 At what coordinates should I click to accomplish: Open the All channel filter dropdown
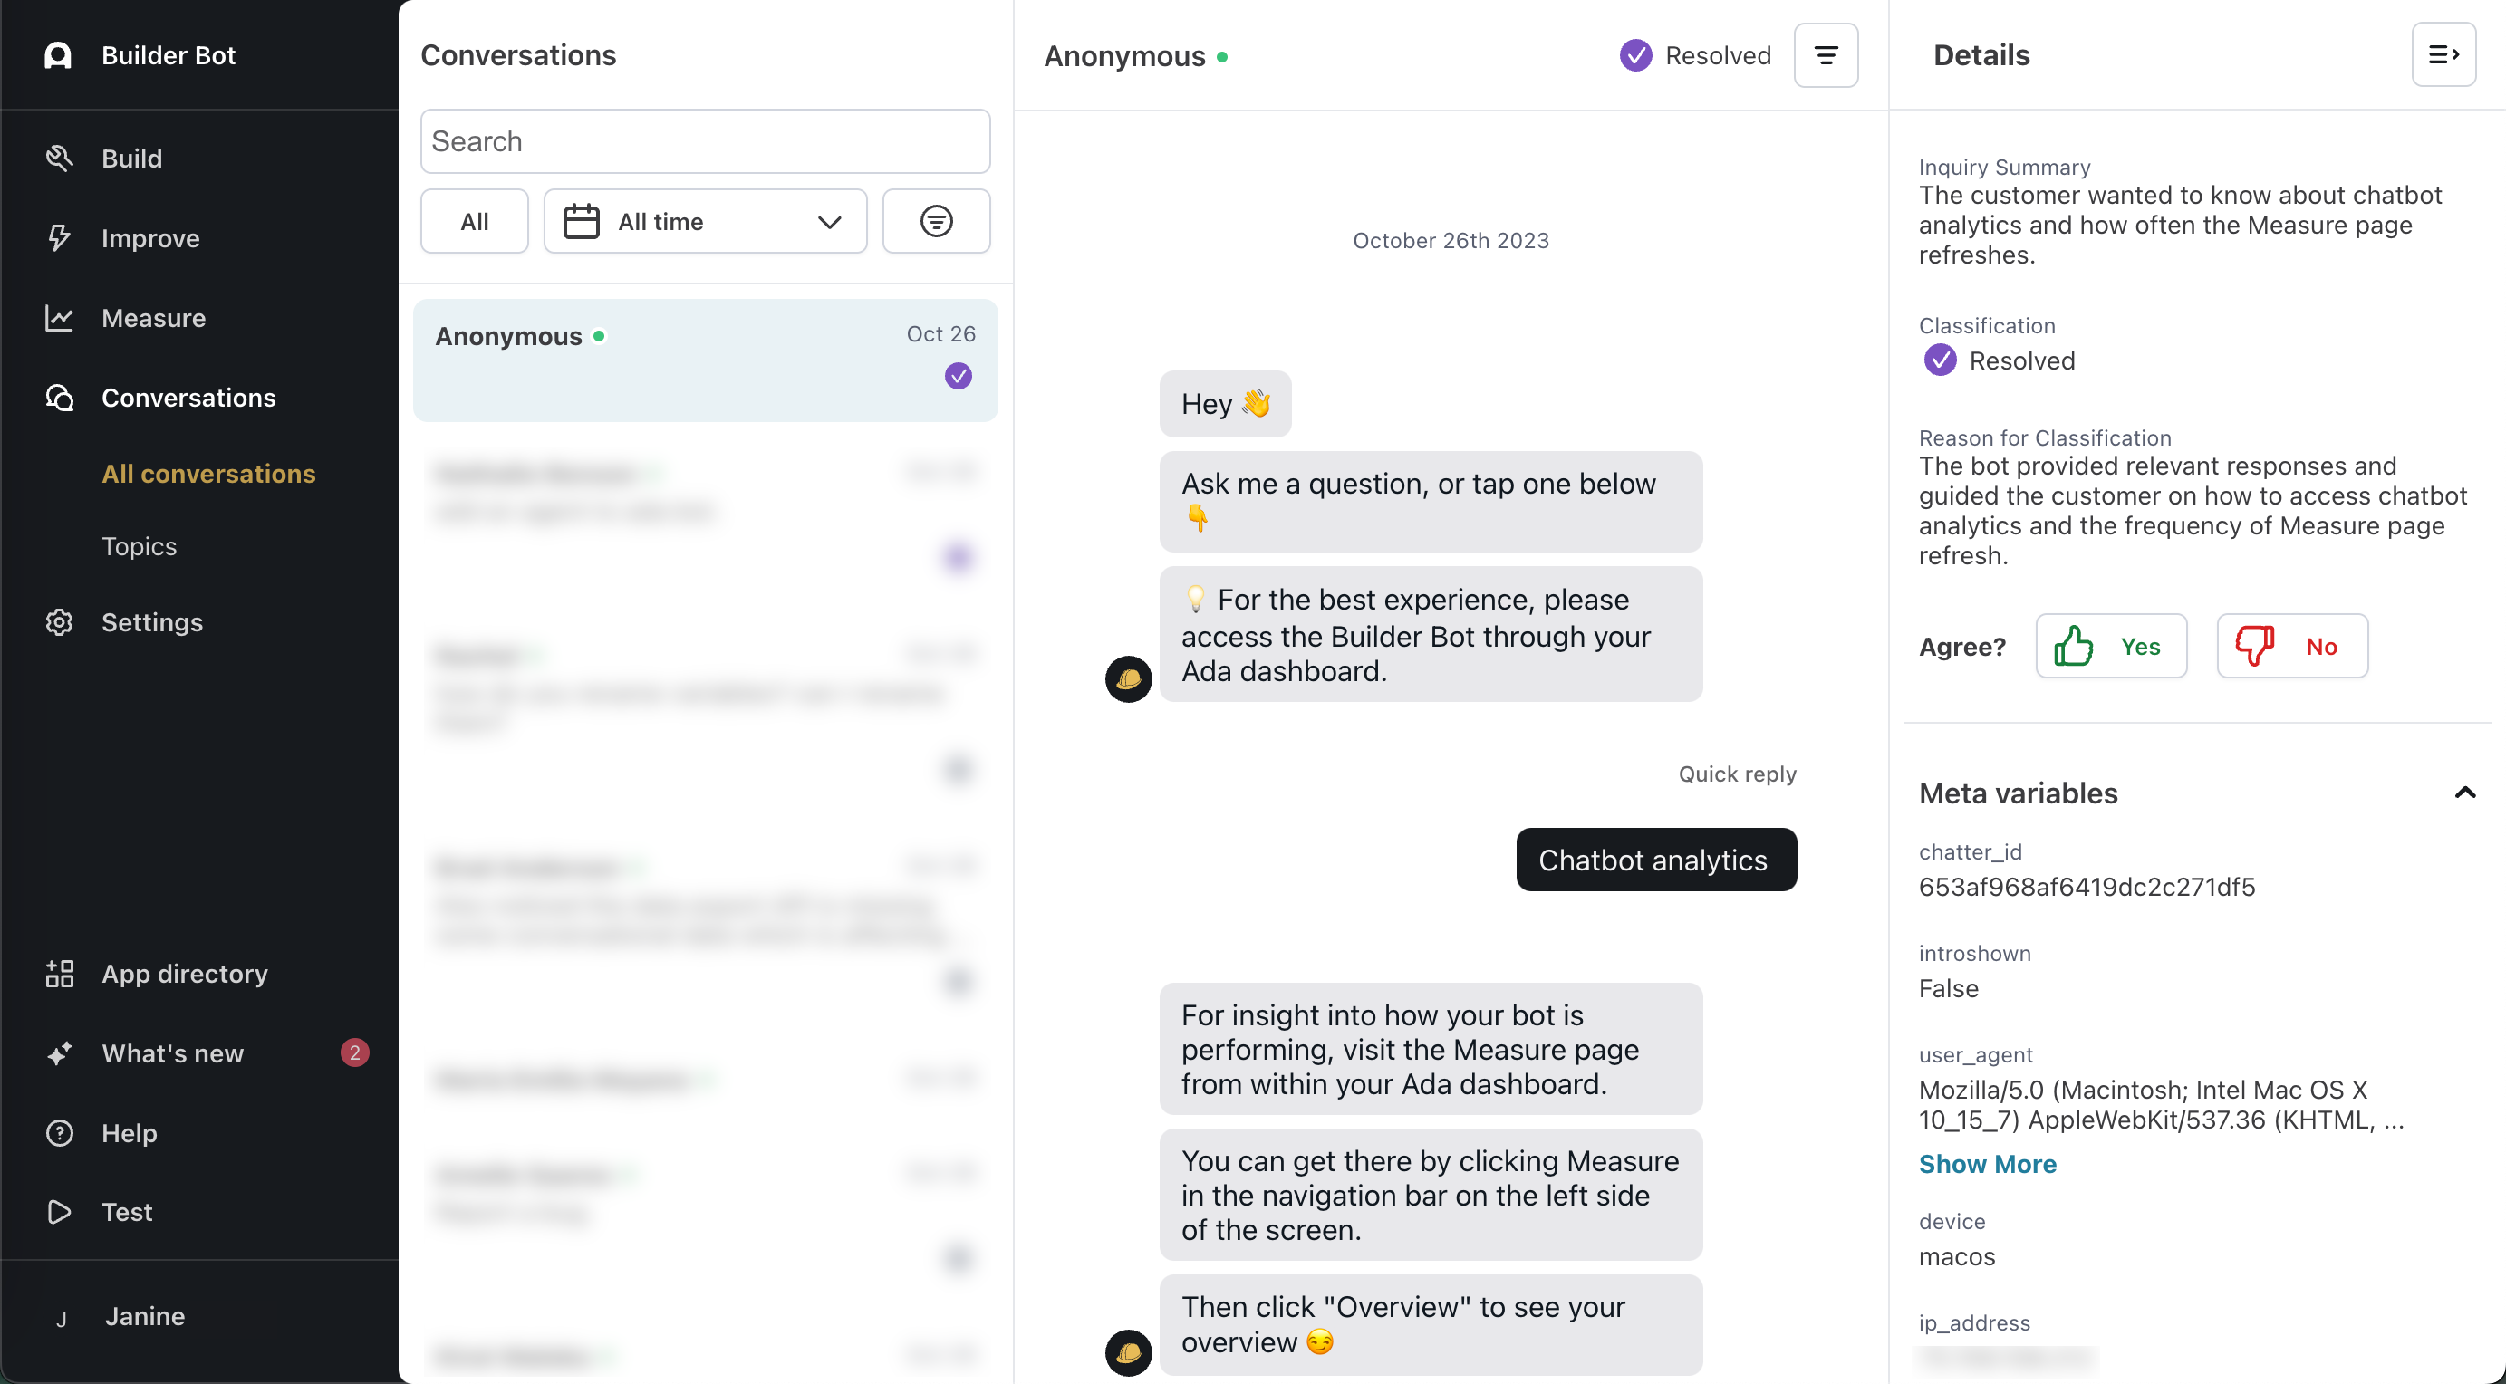pyautogui.click(x=474, y=221)
